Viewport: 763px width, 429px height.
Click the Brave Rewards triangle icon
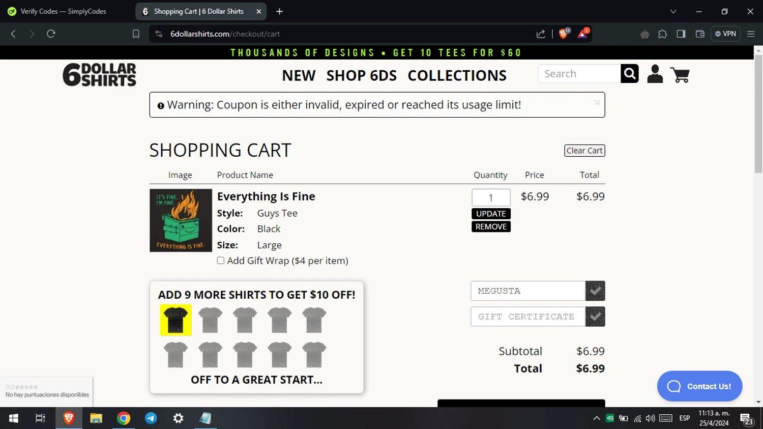(x=583, y=34)
